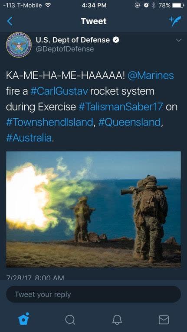Open the Marines firing rocket photo
Screen dimensions: 187x332
pyautogui.click(x=93, y=209)
